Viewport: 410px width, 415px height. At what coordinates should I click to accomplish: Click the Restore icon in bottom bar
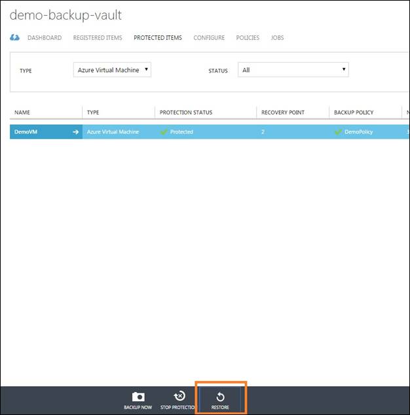point(220,397)
